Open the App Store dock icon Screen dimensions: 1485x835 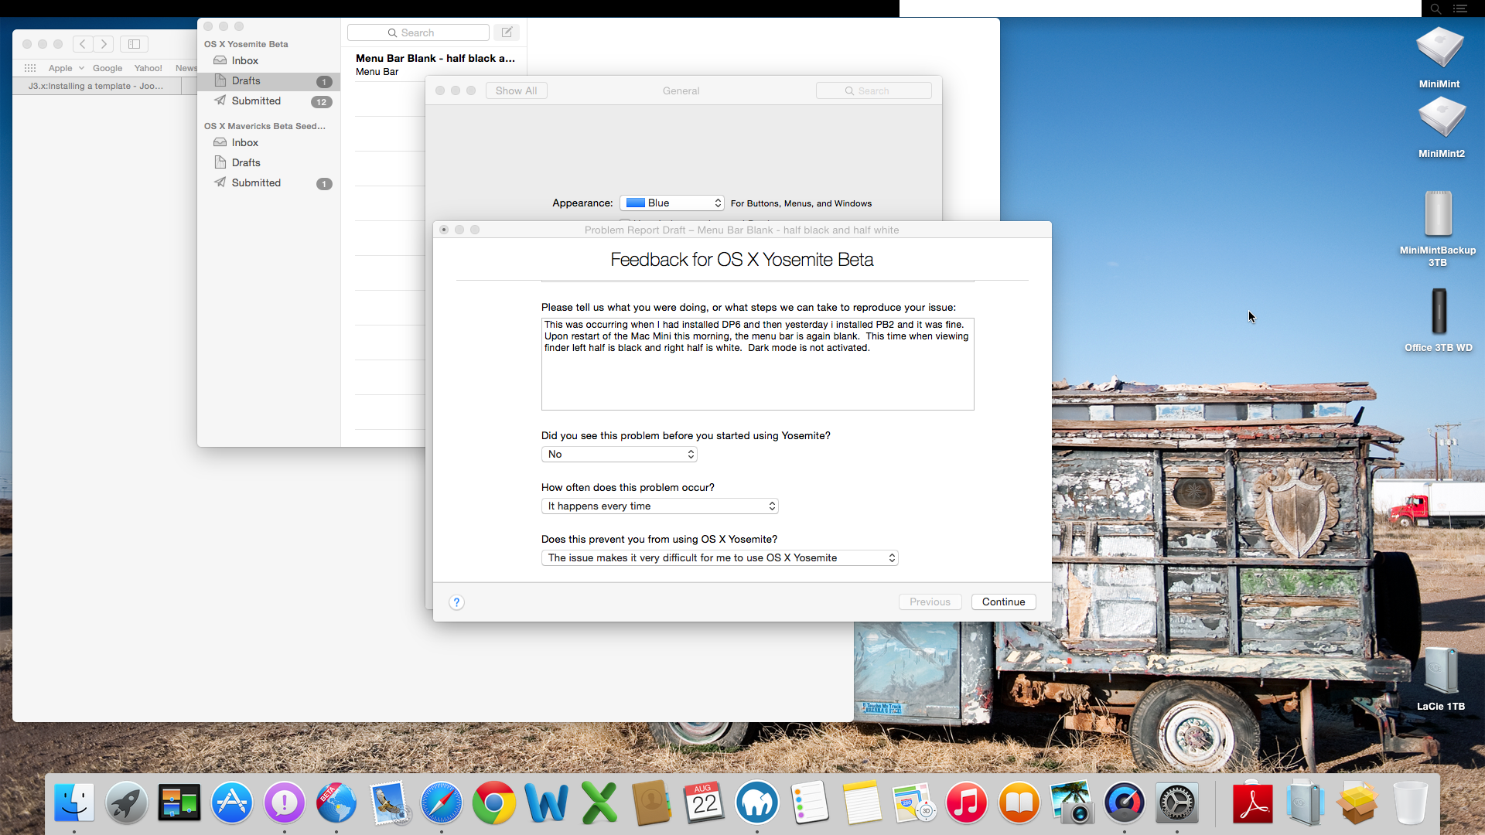232,803
